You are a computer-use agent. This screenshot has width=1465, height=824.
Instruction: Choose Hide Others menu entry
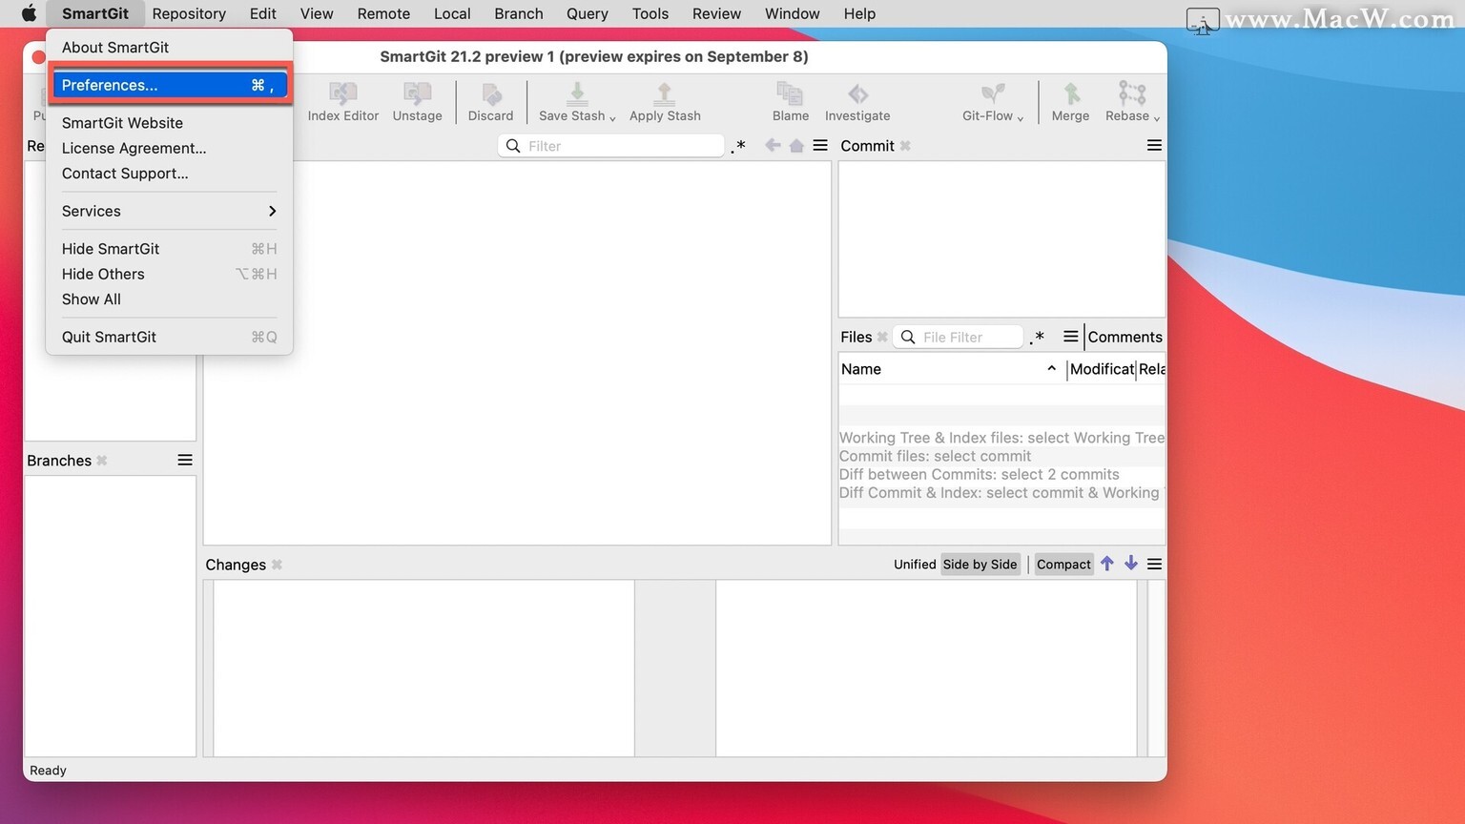click(x=170, y=274)
